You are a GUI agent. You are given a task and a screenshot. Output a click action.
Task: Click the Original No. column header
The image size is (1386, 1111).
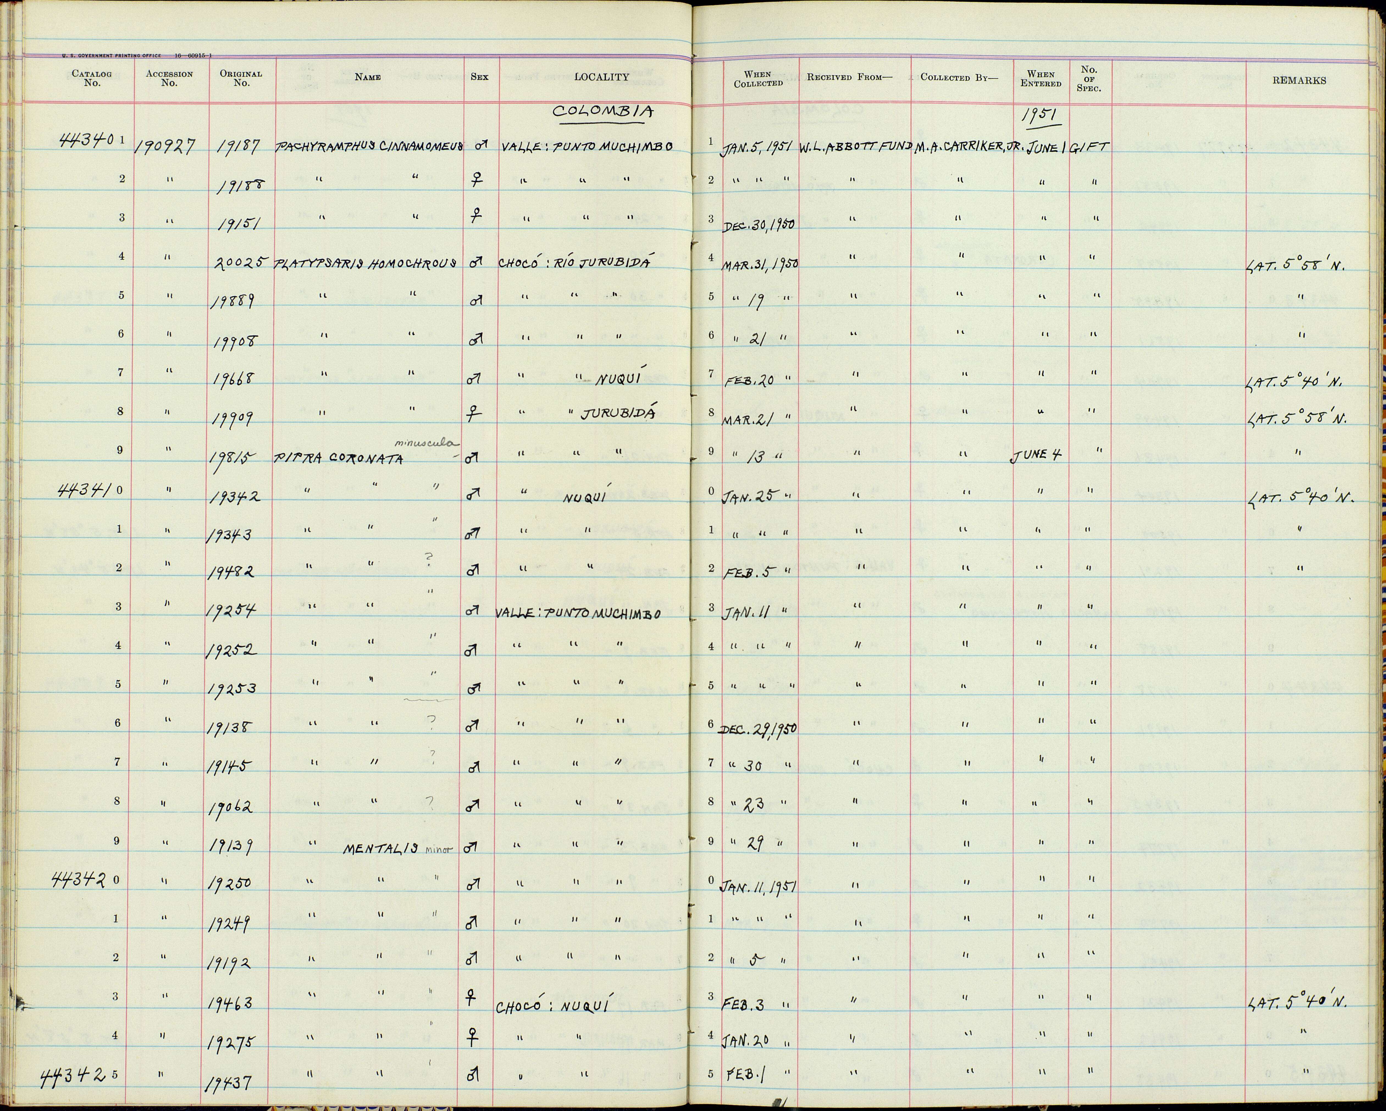[241, 78]
